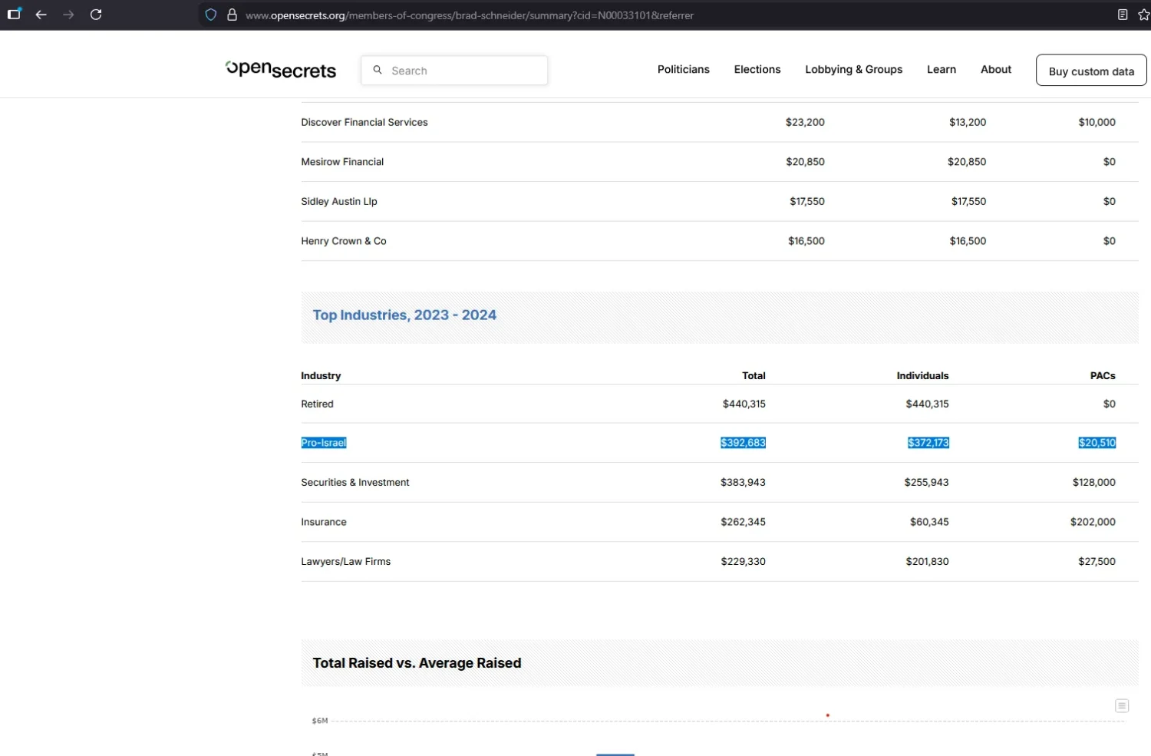Open the About menu
1151x756 pixels.
point(996,69)
